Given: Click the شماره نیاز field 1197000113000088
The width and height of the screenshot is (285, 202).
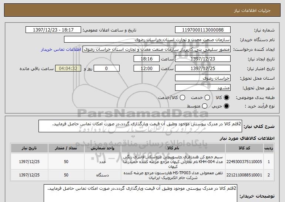Looking at the screenshot, I should pos(203,30).
